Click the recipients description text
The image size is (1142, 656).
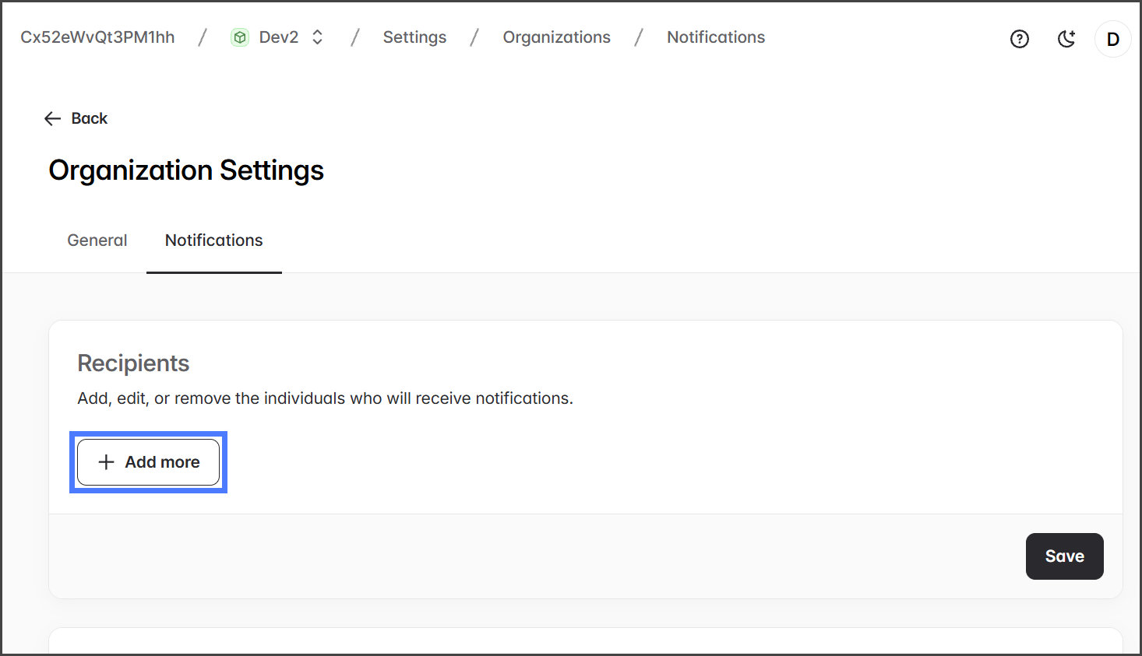point(325,398)
